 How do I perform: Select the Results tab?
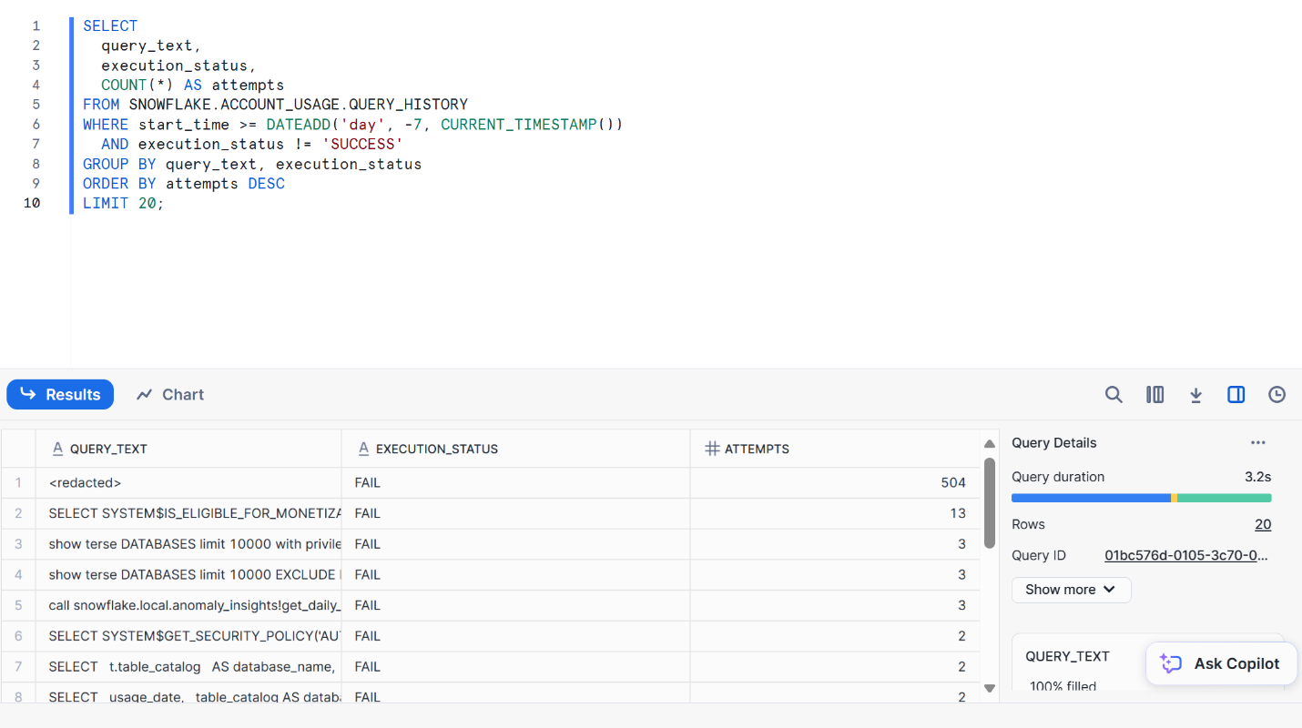pos(60,394)
